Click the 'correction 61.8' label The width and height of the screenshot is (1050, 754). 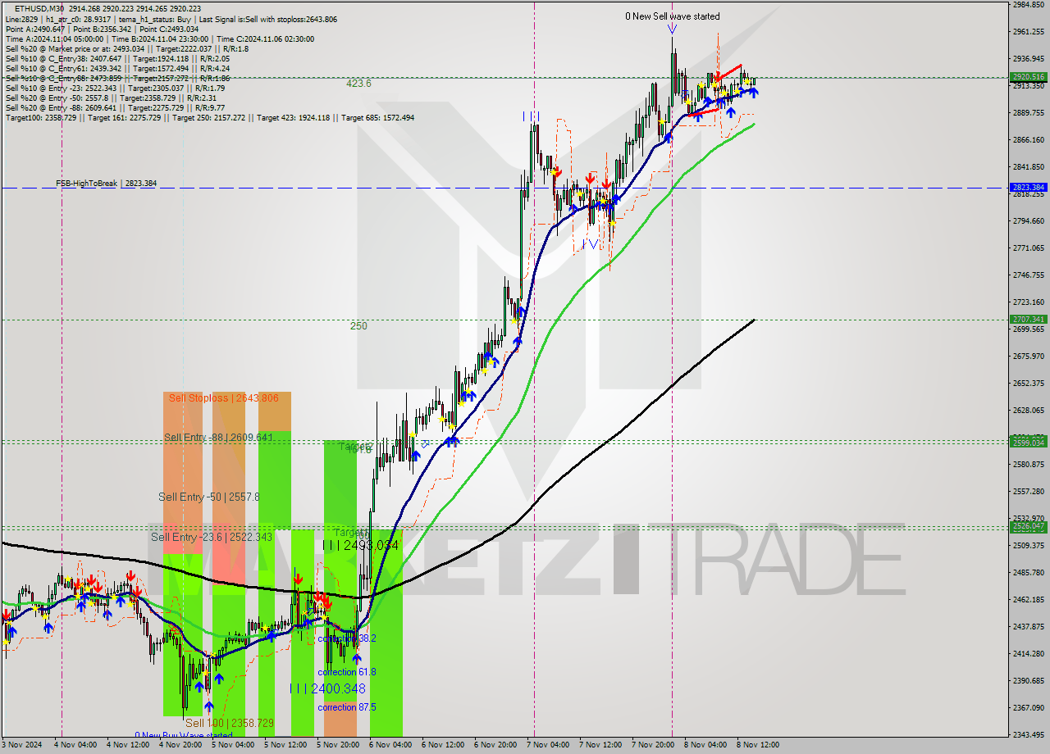click(x=347, y=672)
